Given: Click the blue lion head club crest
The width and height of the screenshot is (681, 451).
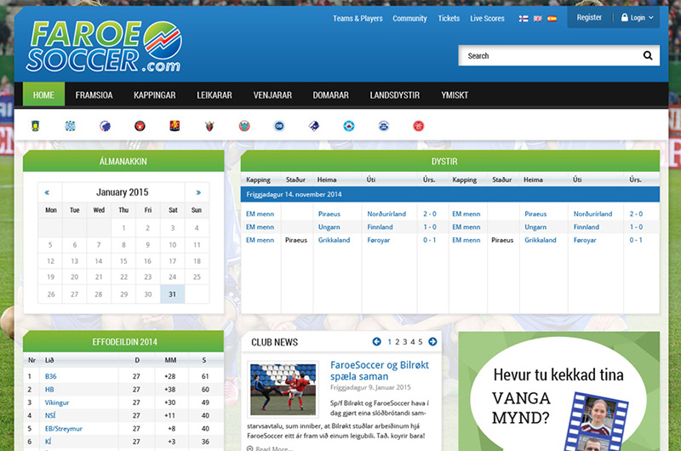Looking at the screenshot, I should coord(105,126).
